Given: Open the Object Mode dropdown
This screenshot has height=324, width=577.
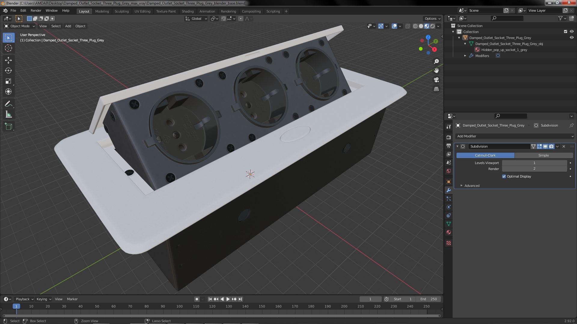Looking at the screenshot, I should 20,26.
